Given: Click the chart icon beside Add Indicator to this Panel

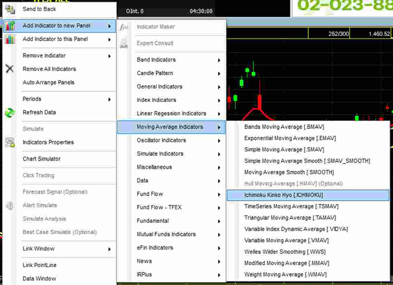Looking at the screenshot, I should pyautogui.click(x=10, y=39).
